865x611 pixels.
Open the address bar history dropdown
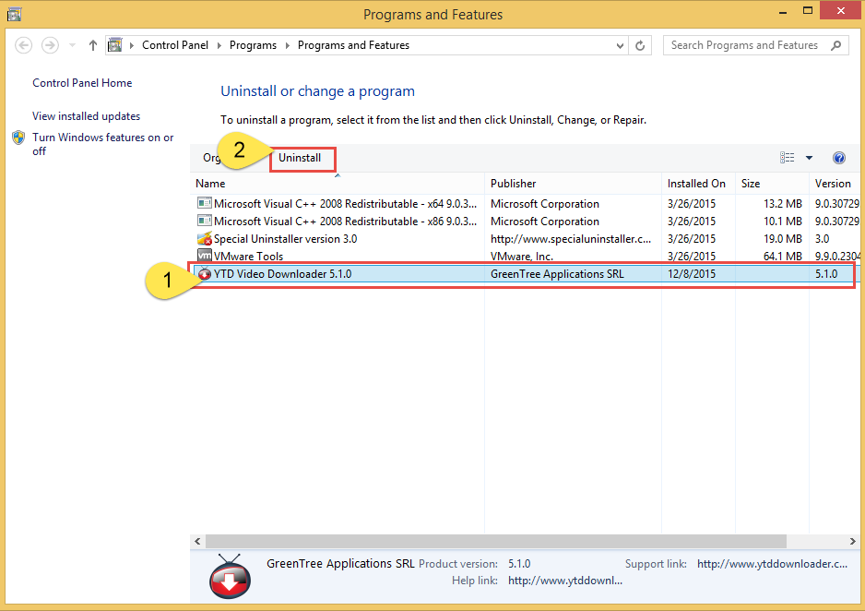(620, 45)
